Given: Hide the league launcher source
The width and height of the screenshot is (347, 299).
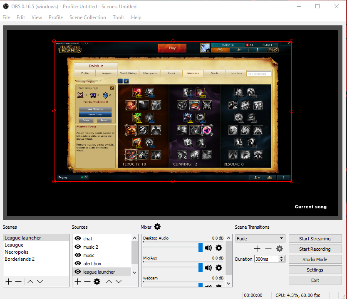Looking at the screenshot, I should point(78,272).
